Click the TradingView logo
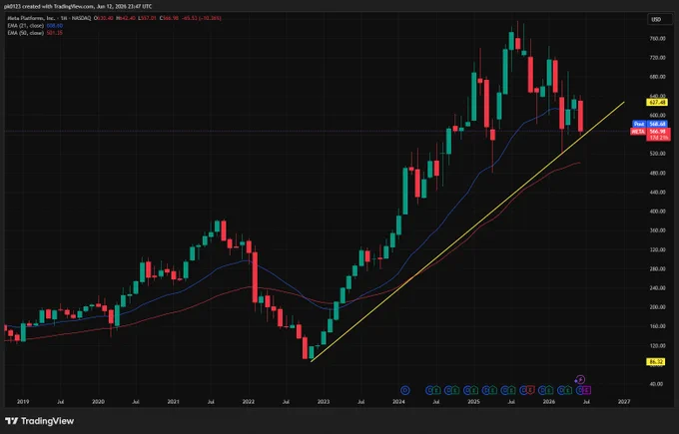This screenshot has height=434, width=679. coord(39,421)
